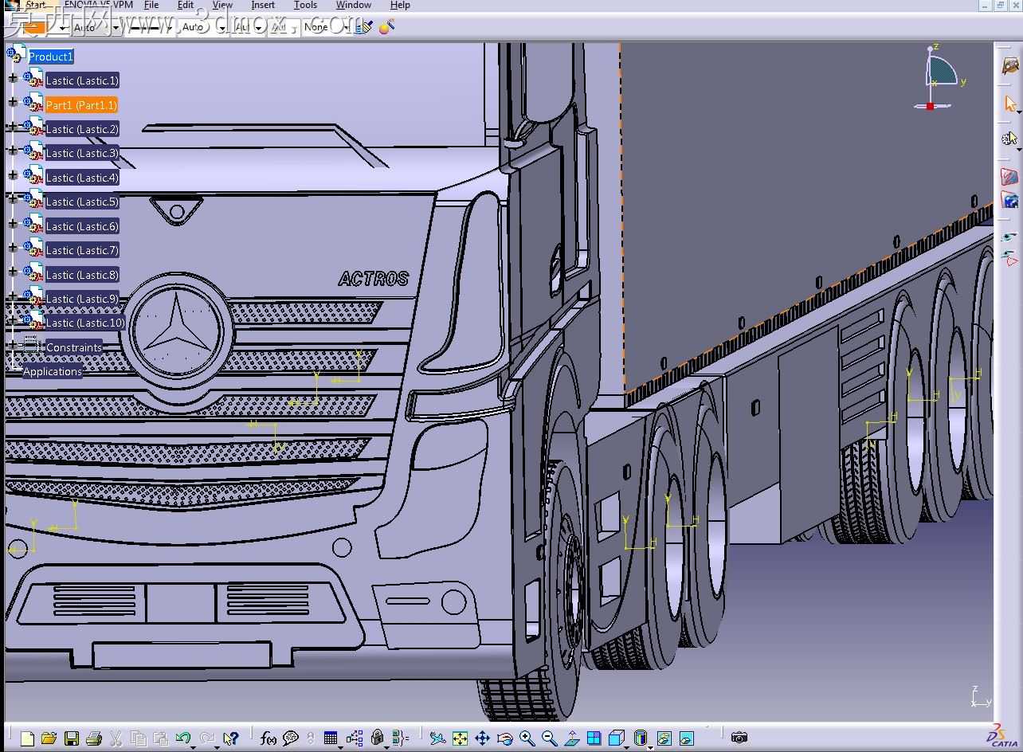Open the View menu
The height and width of the screenshot is (752, 1023).
point(222,5)
